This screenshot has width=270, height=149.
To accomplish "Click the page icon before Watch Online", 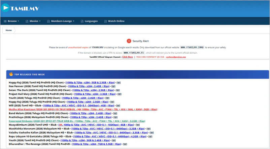I will 105,21.
